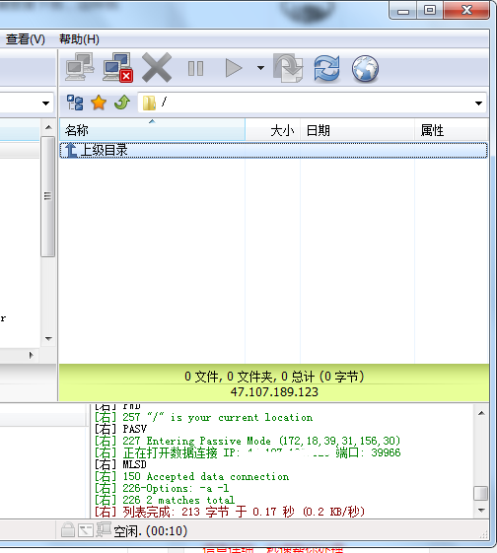Click the queue icon beside 空闲 status
The width and height of the screenshot is (497, 553).
(x=104, y=529)
